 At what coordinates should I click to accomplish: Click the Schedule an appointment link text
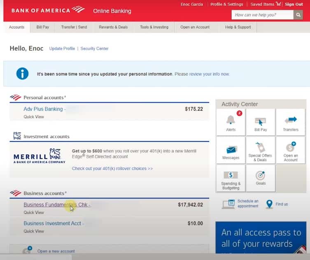click(248, 204)
